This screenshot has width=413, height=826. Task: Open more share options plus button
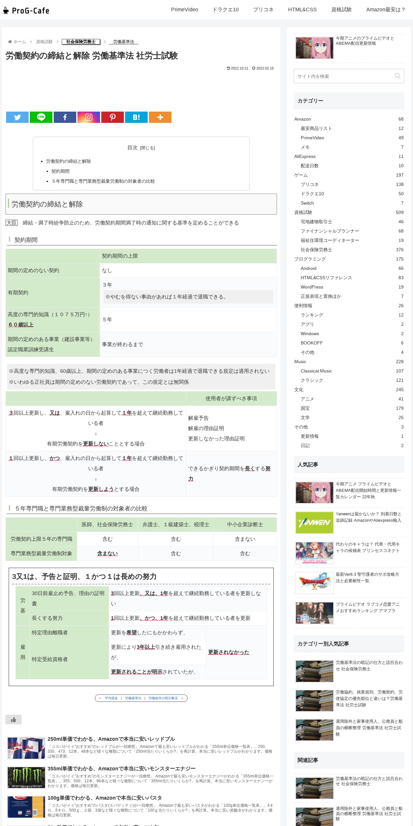160,117
